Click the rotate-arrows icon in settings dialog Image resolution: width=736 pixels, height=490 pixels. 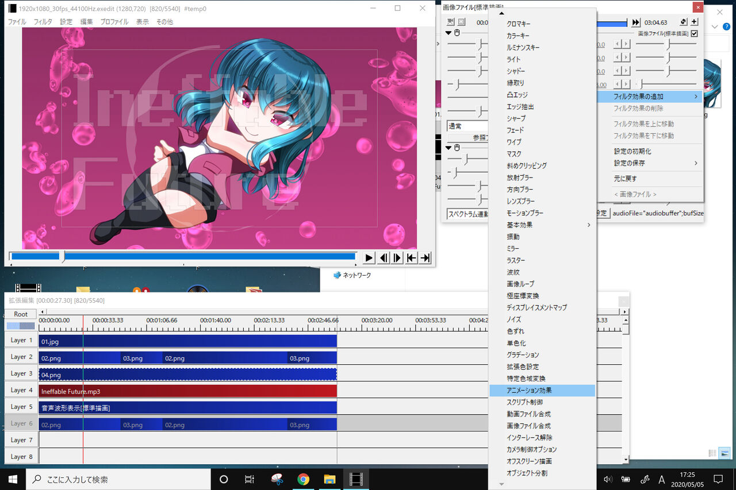pyautogui.click(x=683, y=22)
